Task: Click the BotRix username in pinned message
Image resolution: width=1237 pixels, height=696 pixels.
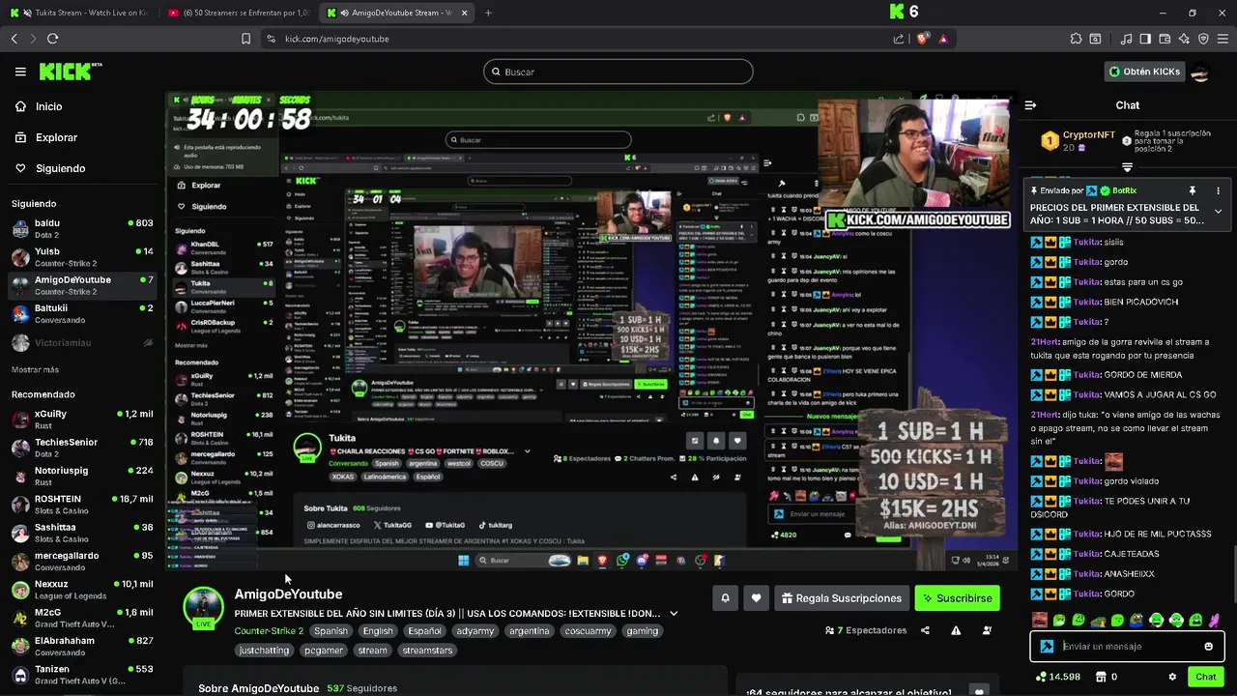Action: [1124, 191]
